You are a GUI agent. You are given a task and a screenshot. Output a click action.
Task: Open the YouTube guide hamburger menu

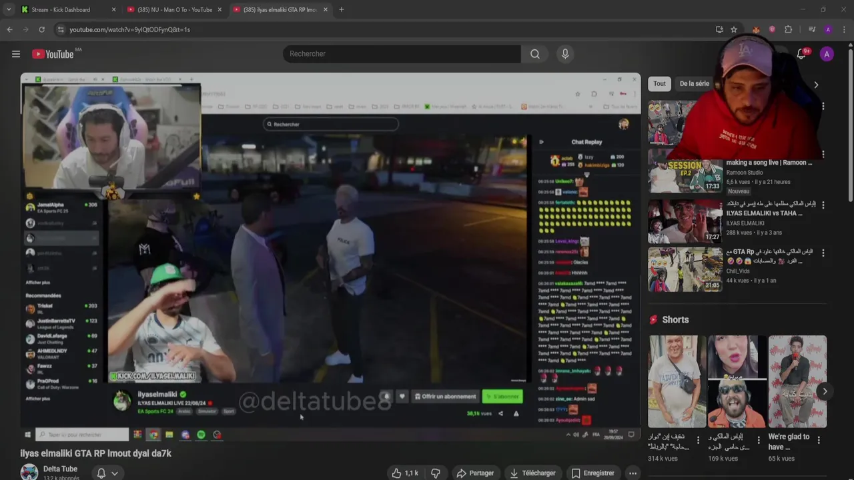16,54
